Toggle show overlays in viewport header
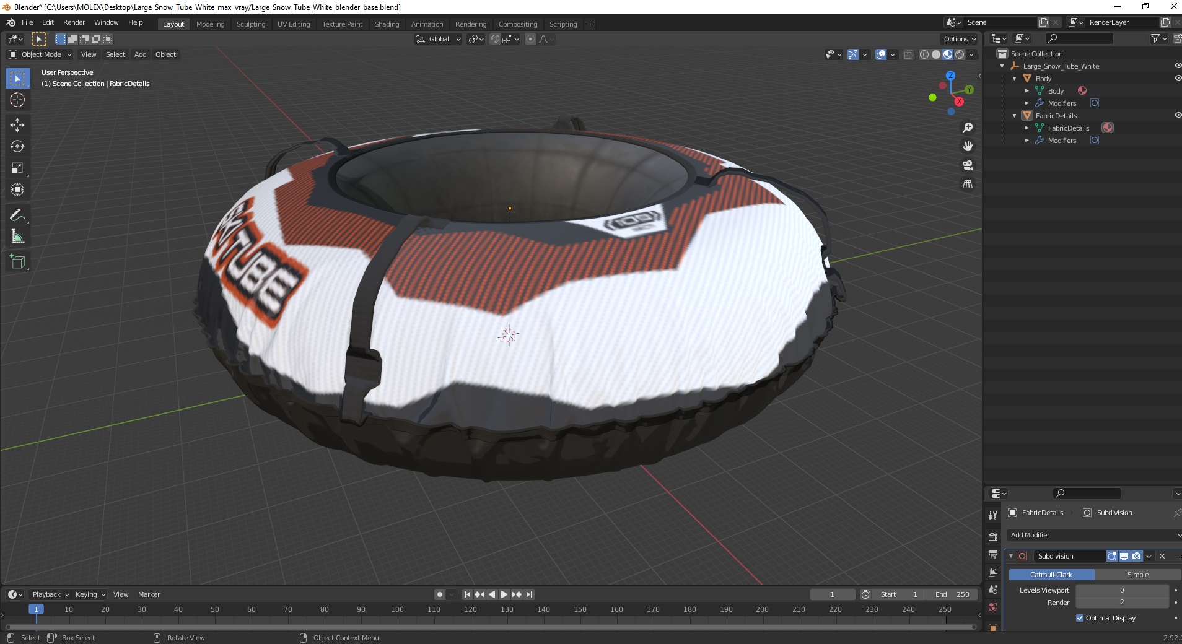Viewport: 1182px width, 644px height. (881, 54)
